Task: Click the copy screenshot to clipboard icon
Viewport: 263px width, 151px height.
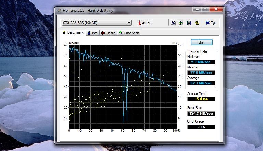Action: pyautogui.click(x=181, y=23)
